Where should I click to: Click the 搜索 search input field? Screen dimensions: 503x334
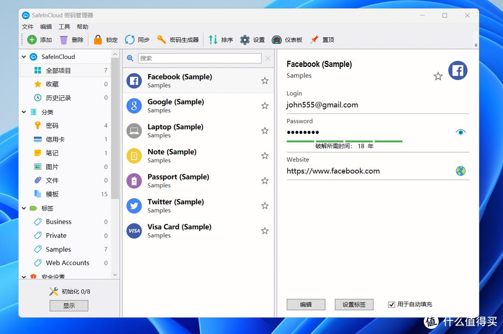click(199, 58)
